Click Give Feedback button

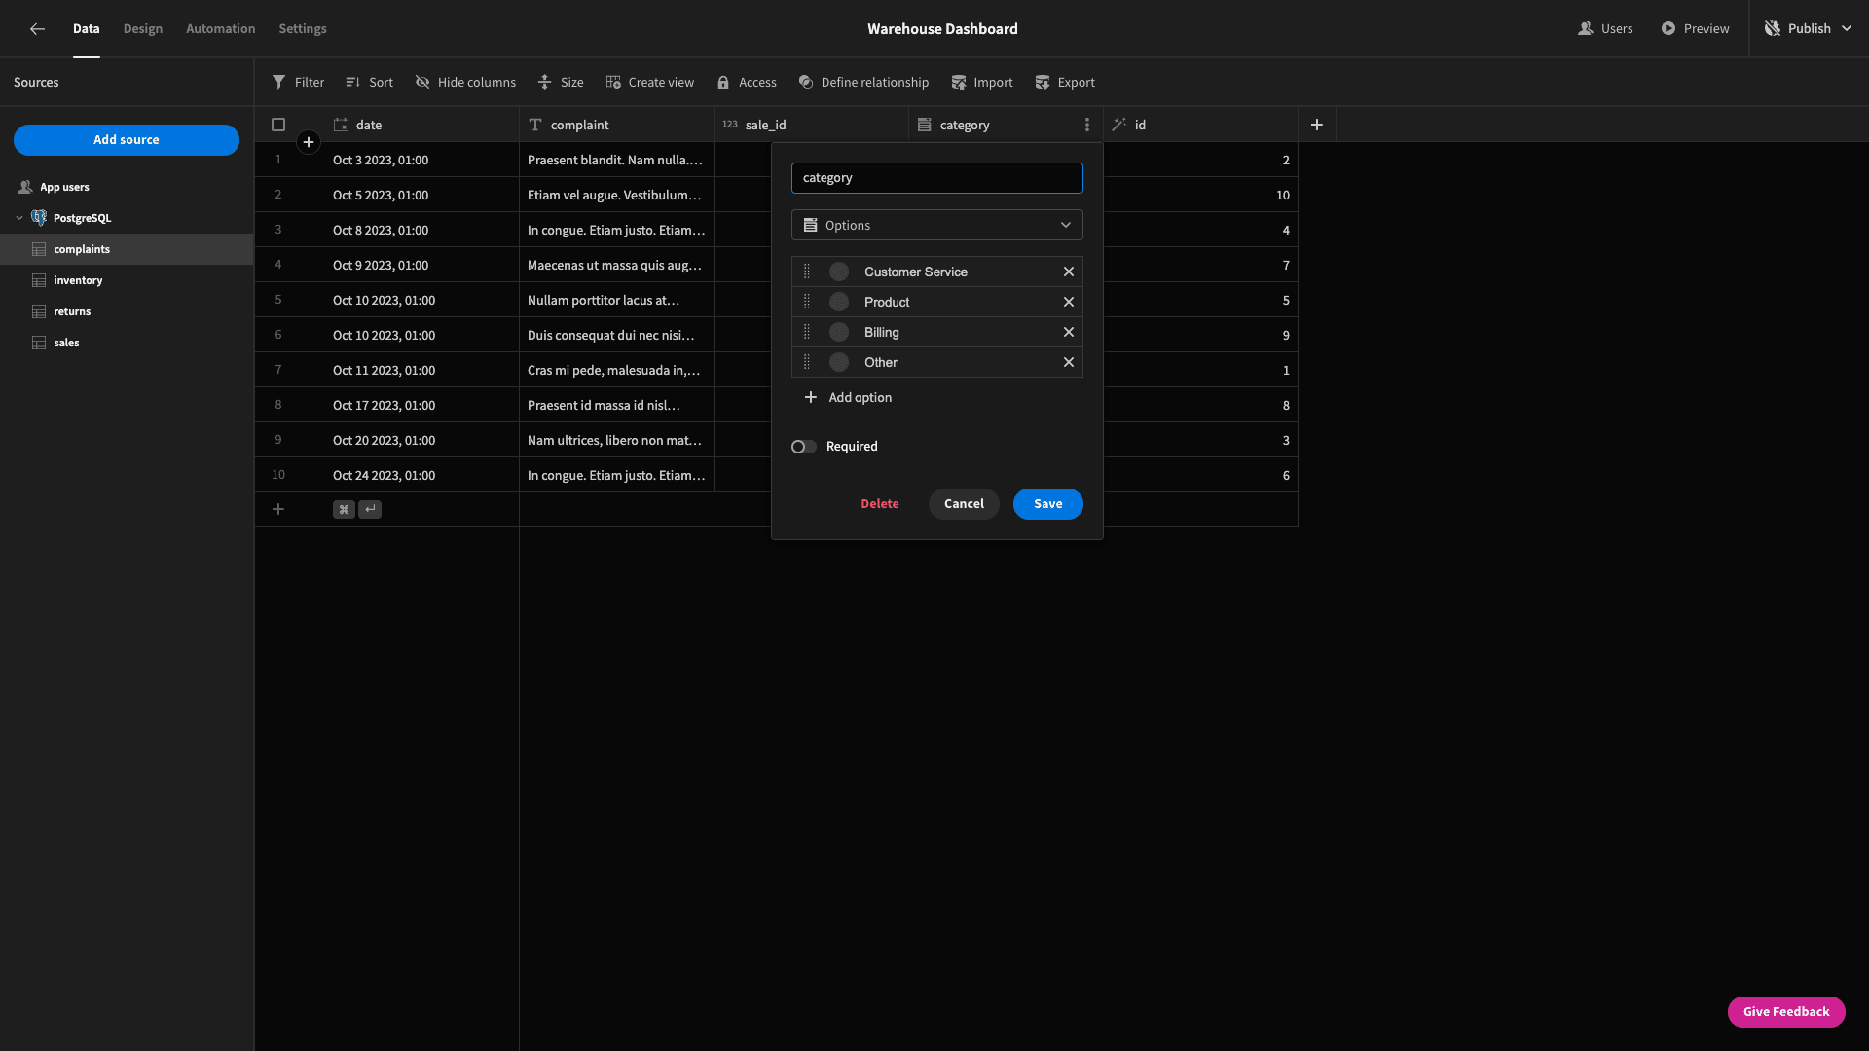point(1786,1012)
